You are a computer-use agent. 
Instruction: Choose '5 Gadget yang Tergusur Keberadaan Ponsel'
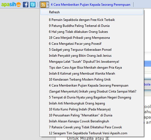[92, 50]
